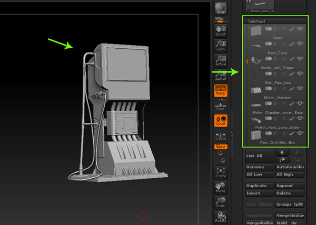Image resolution: width=316 pixels, height=225 pixels.
Task: Click the L.Sym button
Action: click(220, 137)
